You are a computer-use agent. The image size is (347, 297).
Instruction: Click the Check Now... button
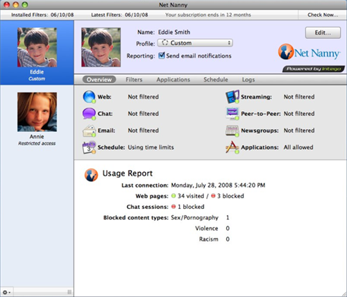[x=323, y=15]
